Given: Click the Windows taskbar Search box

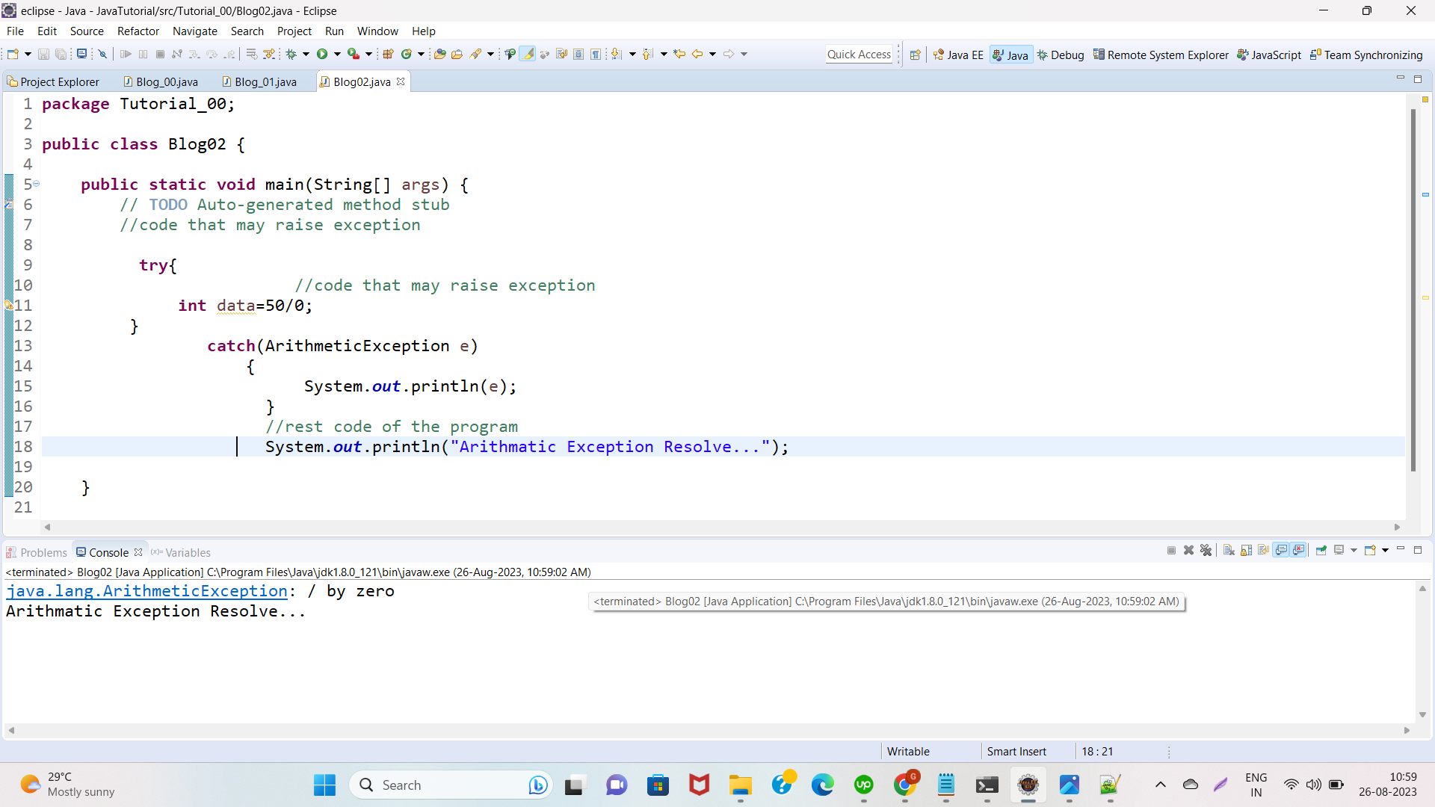Looking at the screenshot, I should [448, 785].
